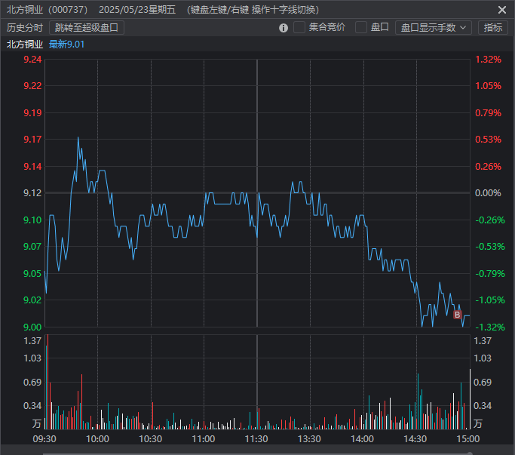
Task: Click the 15:00 time axis label
Action: coord(468,438)
